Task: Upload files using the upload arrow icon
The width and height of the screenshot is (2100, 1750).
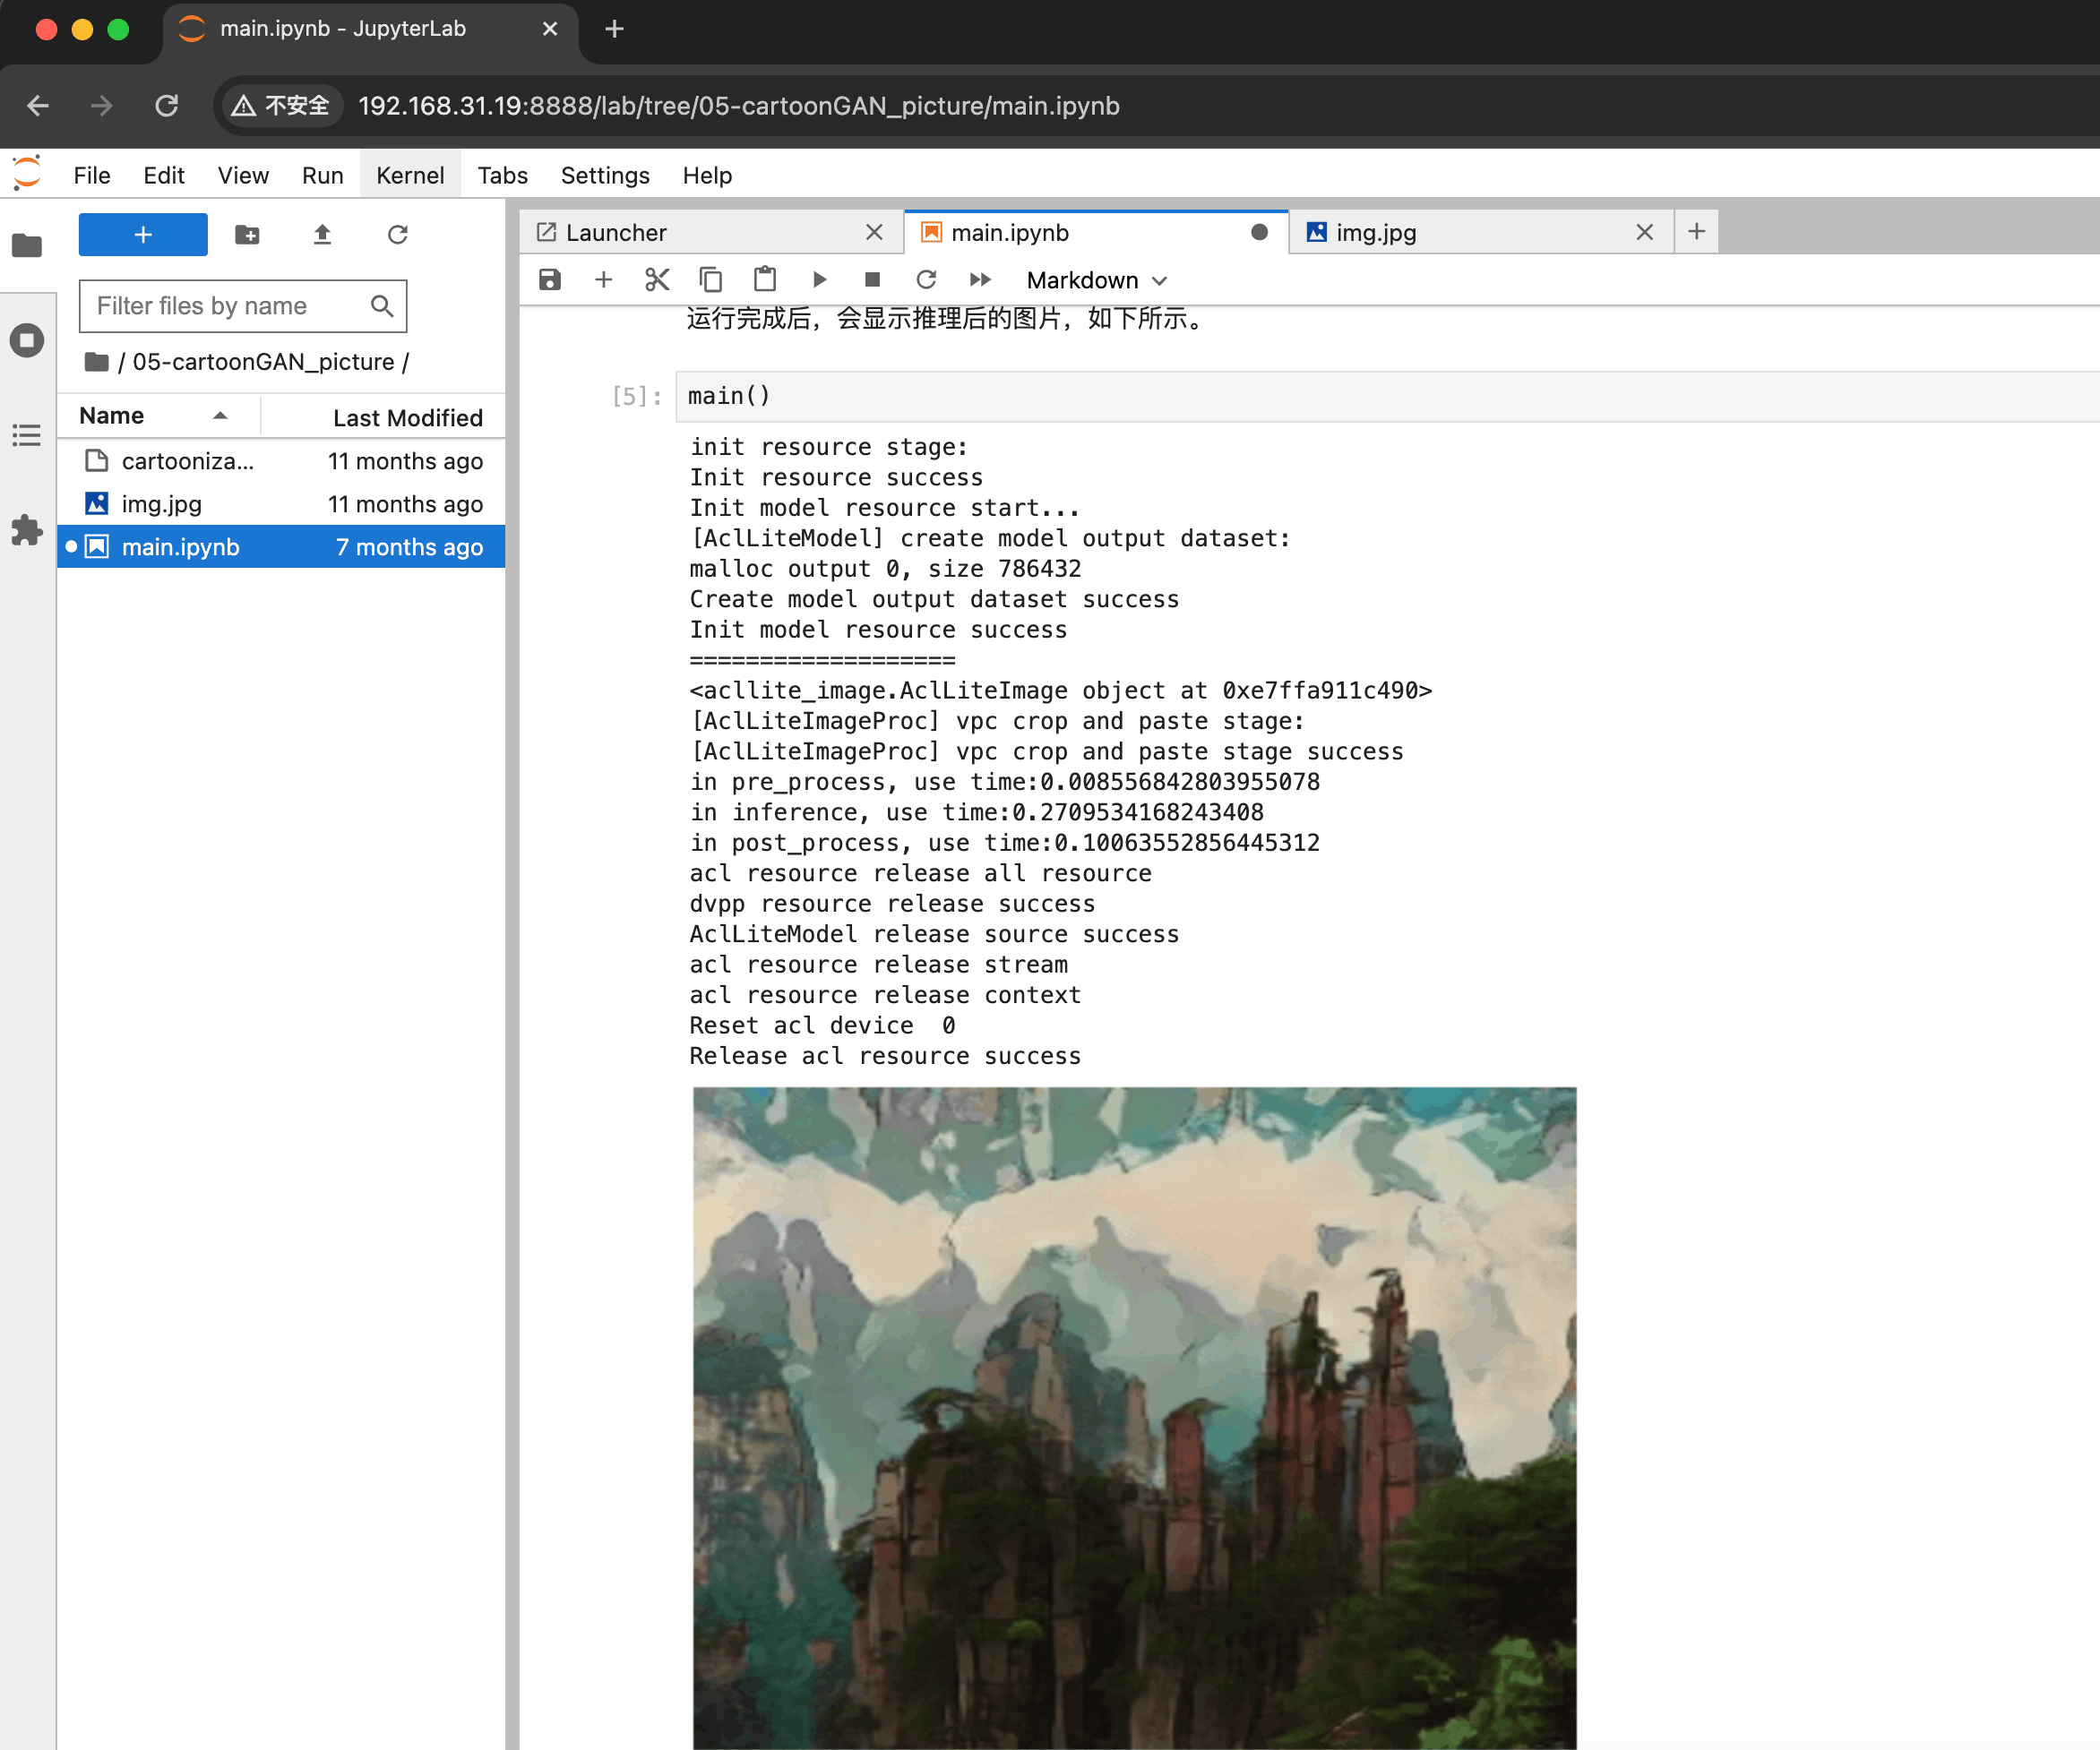Action: pos(322,235)
